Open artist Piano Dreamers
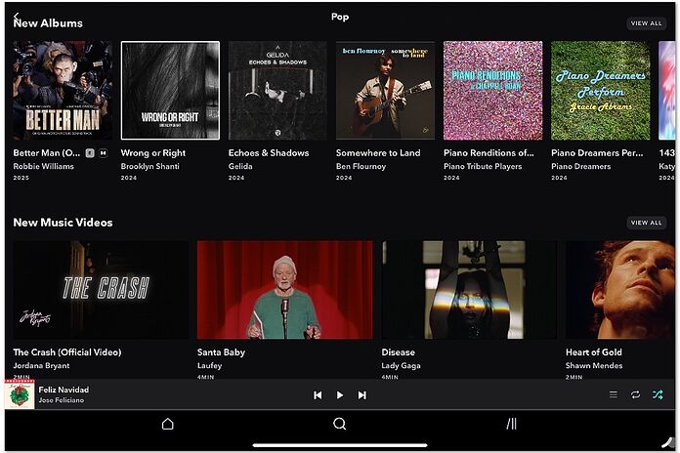The image size is (680, 453). 580,167
